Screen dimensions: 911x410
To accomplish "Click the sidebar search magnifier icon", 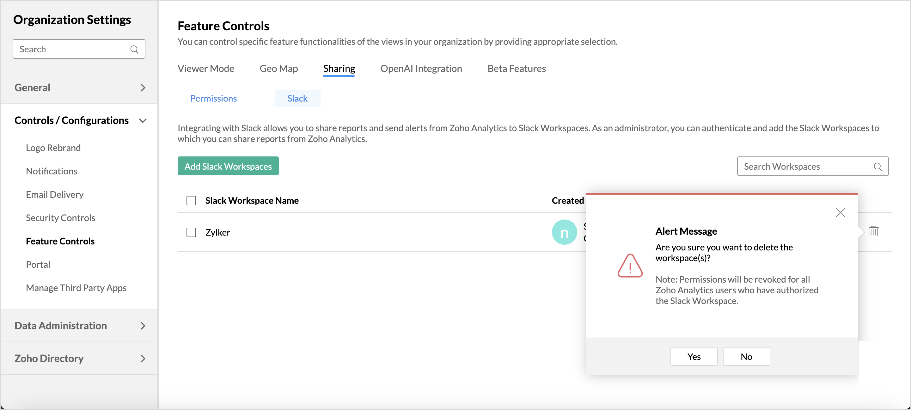I will pyautogui.click(x=134, y=50).
